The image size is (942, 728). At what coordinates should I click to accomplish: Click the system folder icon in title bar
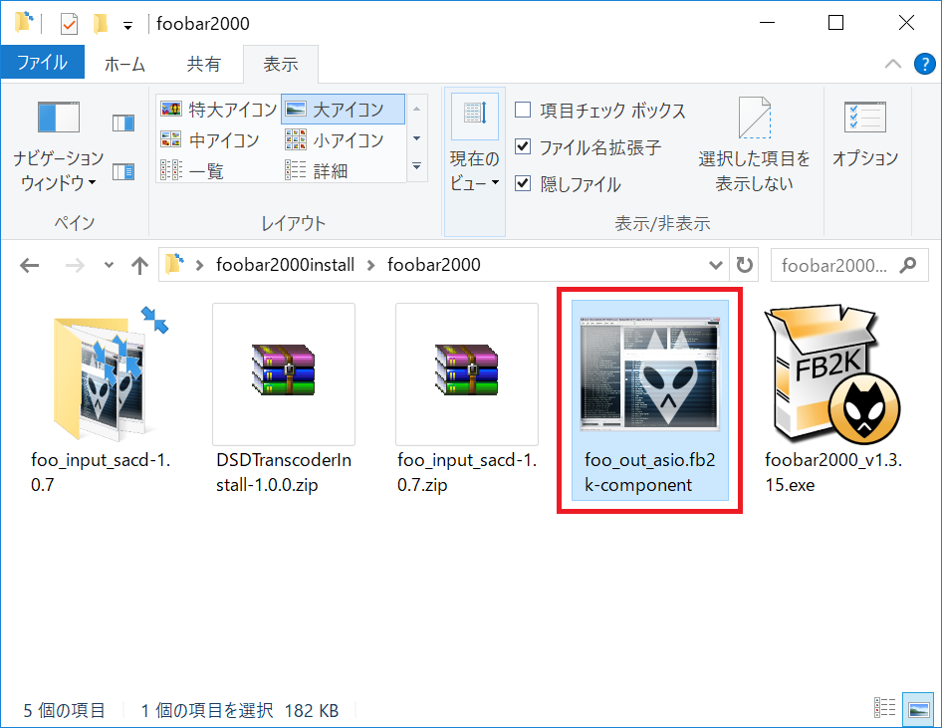pyautogui.click(x=24, y=22)
